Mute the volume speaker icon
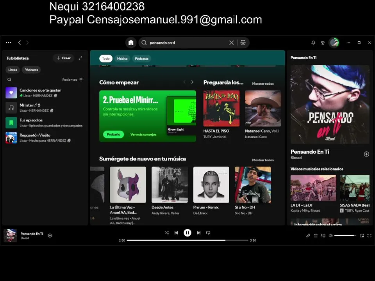 (x=330, y=236)
